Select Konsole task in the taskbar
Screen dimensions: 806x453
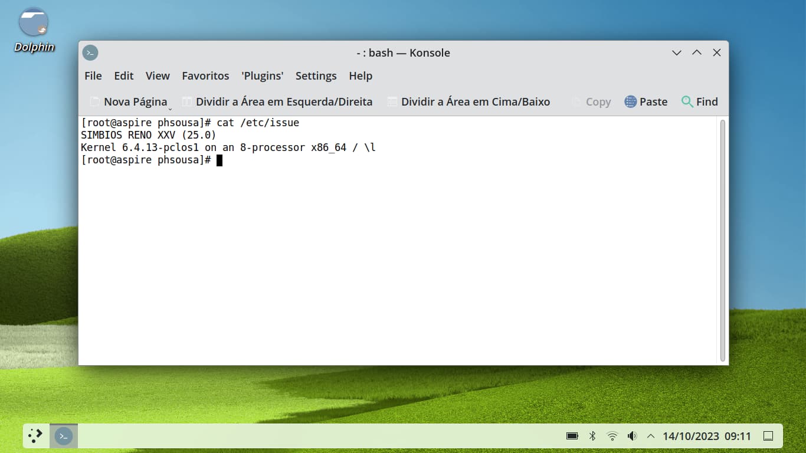[x=64, y=436]
